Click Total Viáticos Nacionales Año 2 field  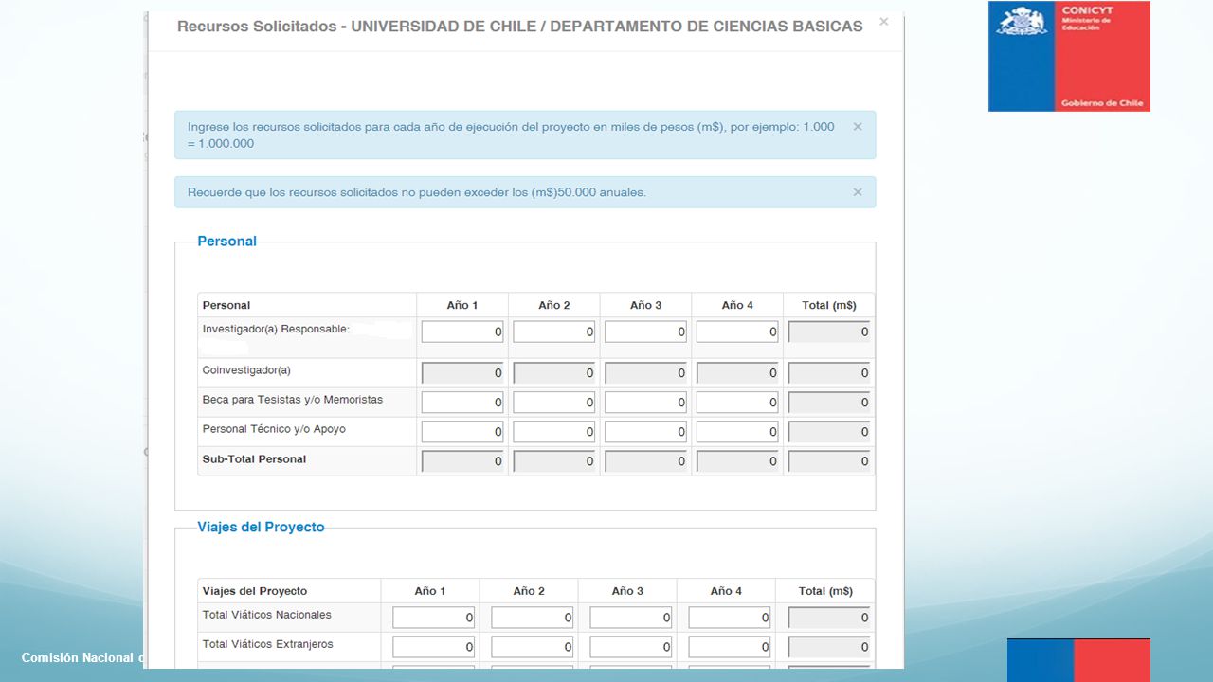(533, 618)
